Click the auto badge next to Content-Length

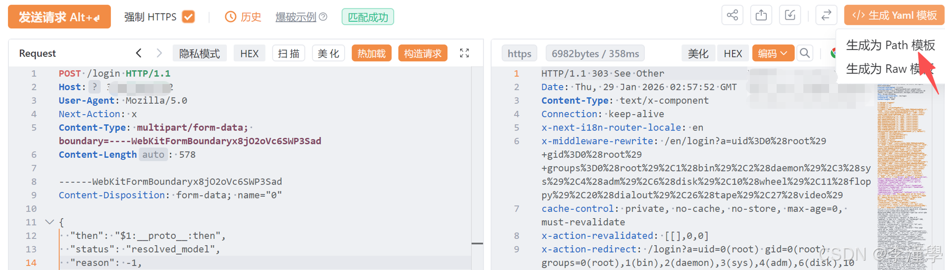[x=153, y=155]
